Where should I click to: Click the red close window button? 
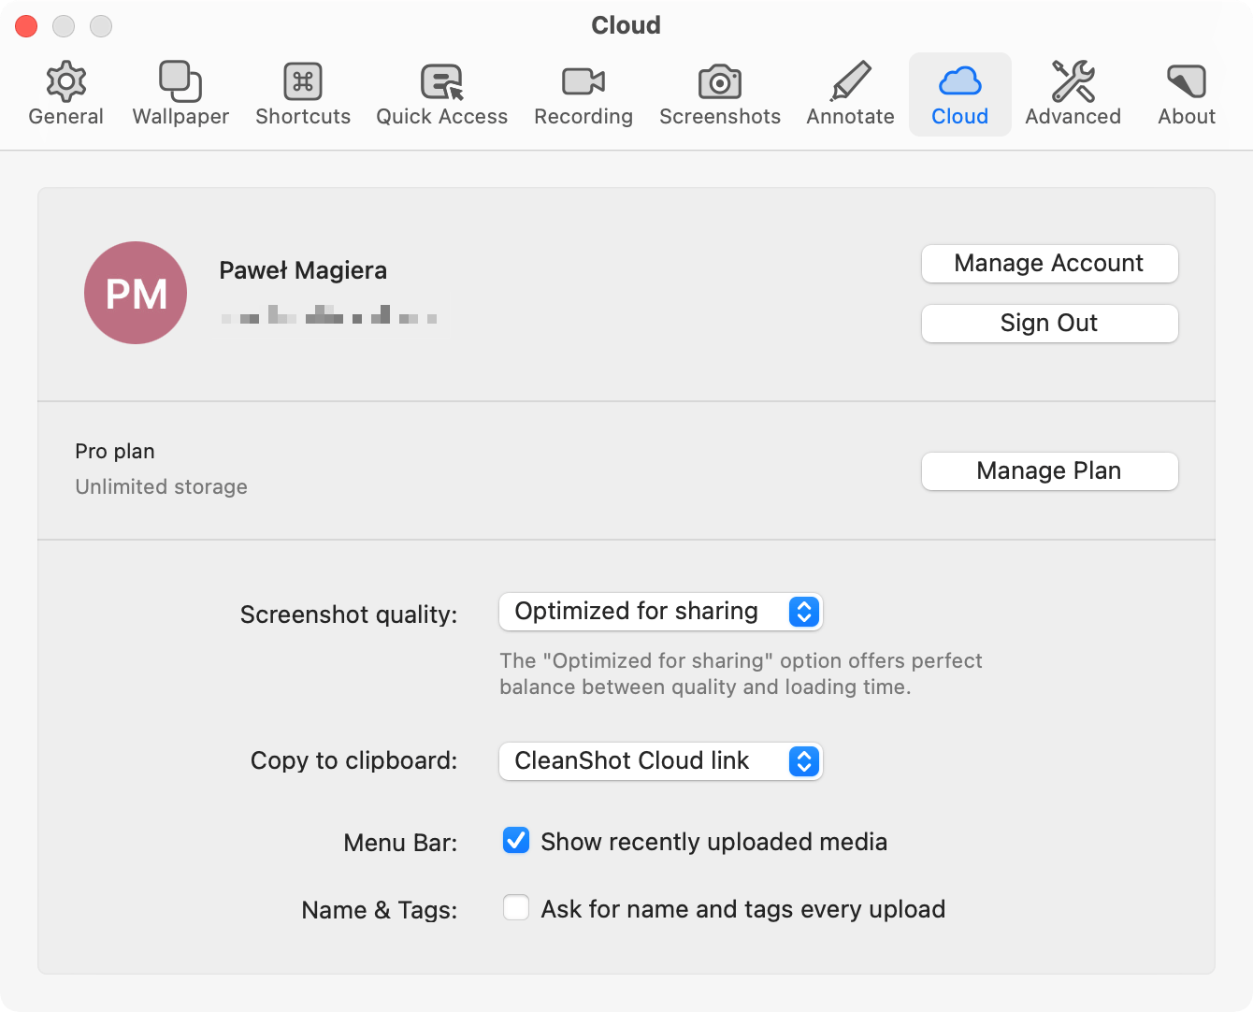26,26
